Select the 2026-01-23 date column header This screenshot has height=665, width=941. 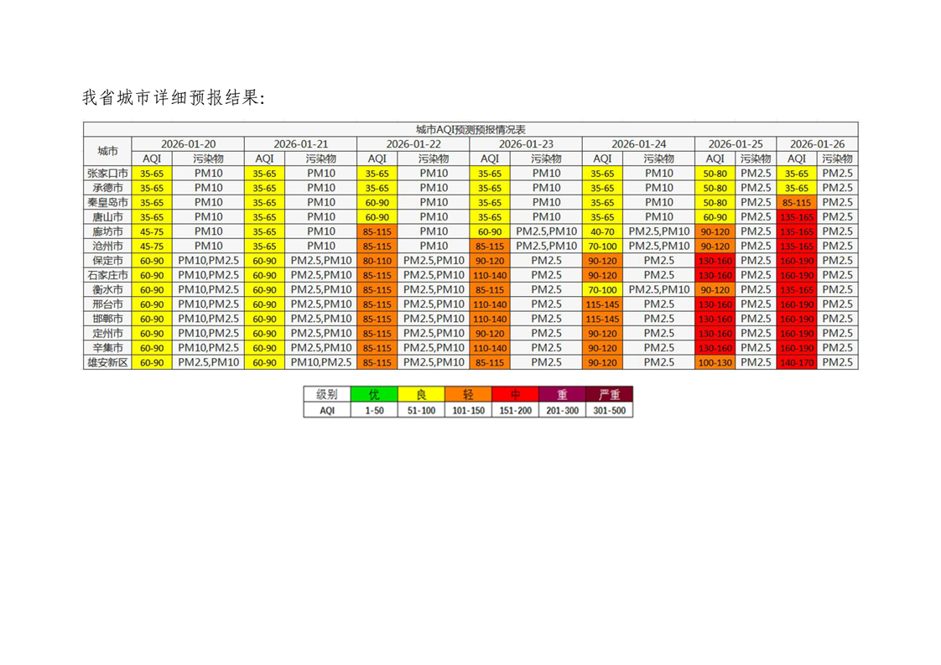(526, 144)
